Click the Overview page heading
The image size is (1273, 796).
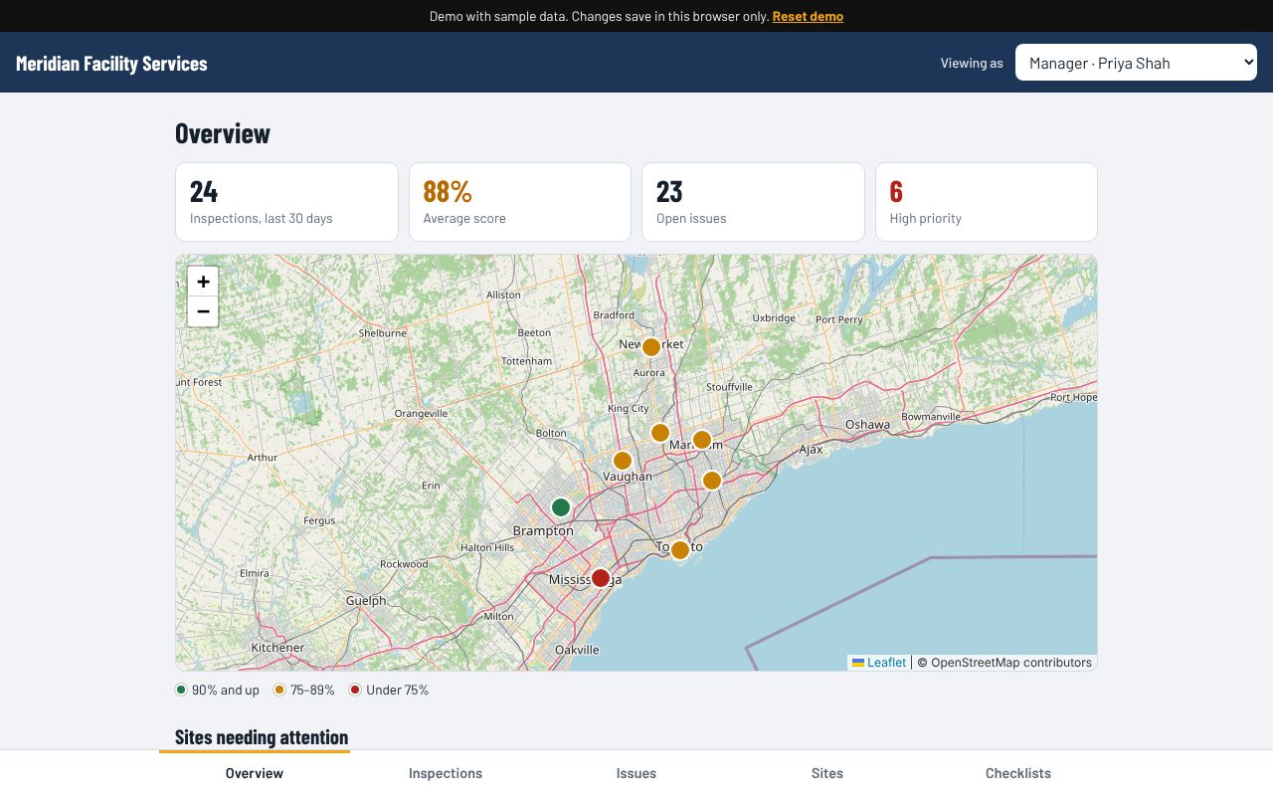tap(223, 133)
